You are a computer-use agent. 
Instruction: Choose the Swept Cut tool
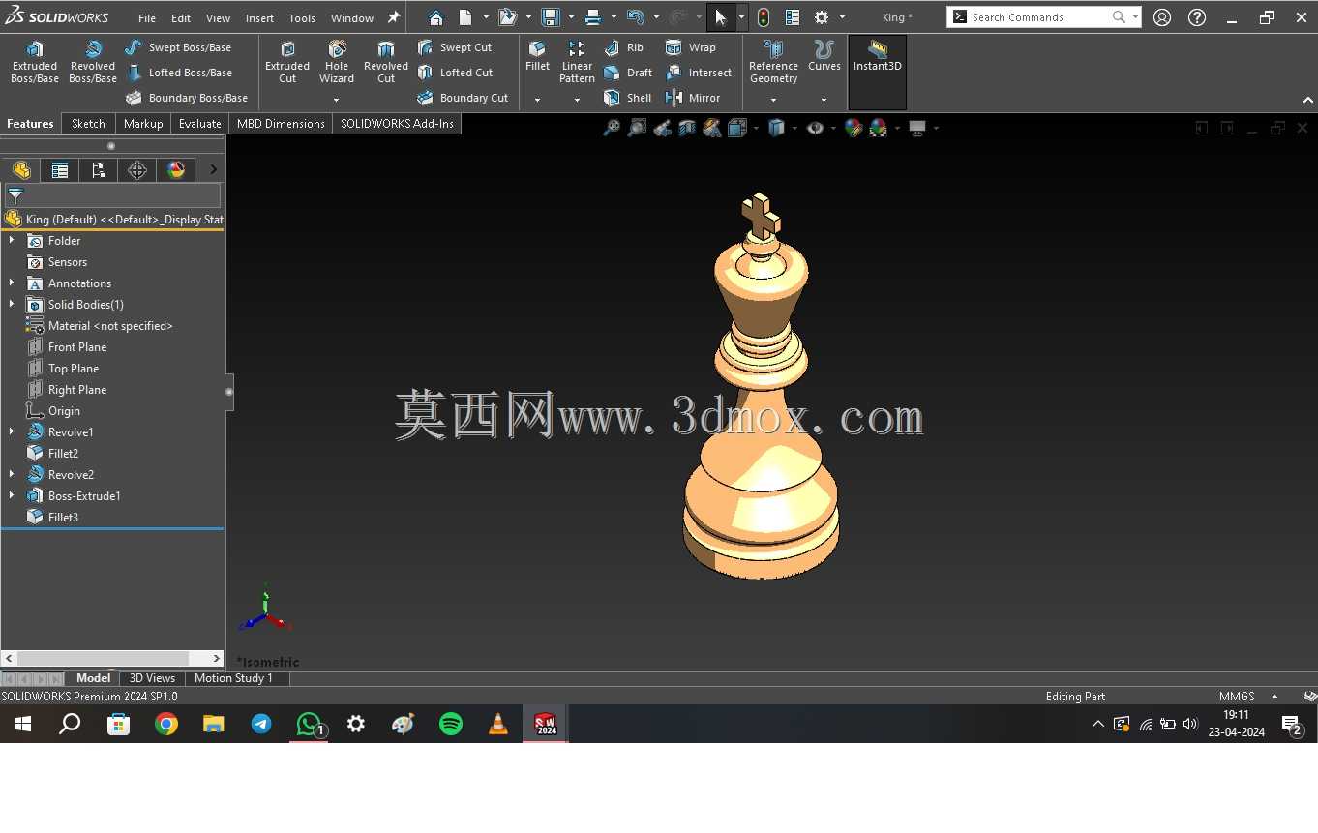click(x=455, y=47)
